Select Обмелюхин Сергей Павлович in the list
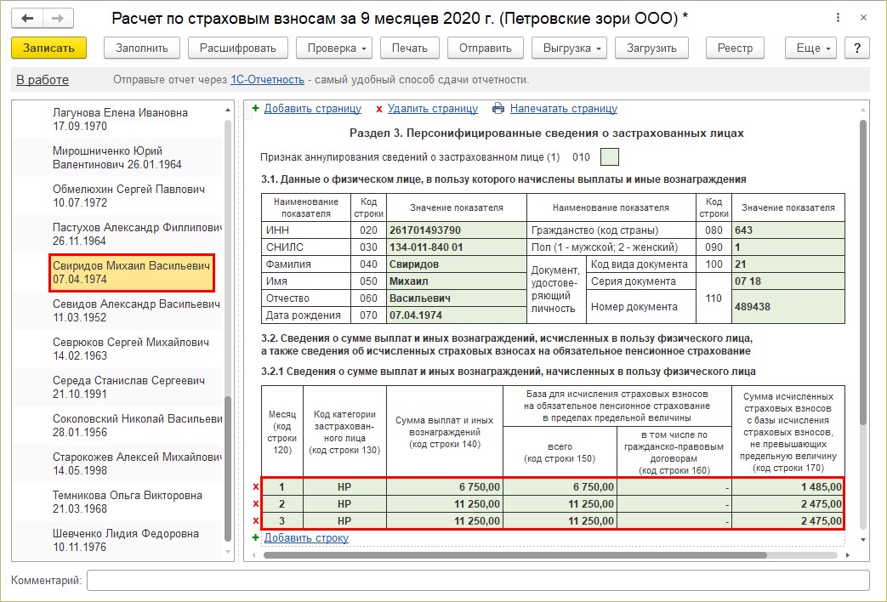 117,196
